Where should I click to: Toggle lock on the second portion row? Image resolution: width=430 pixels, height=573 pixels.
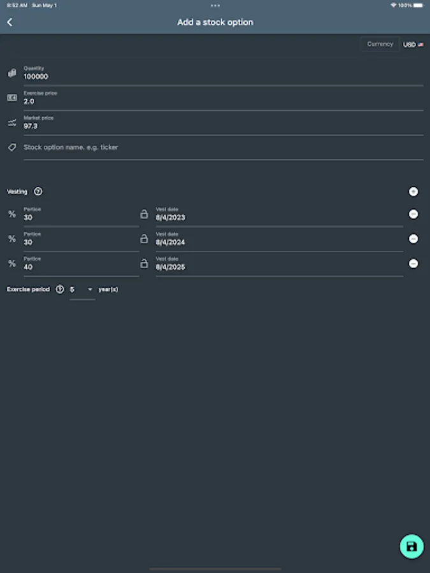[144, 239]
